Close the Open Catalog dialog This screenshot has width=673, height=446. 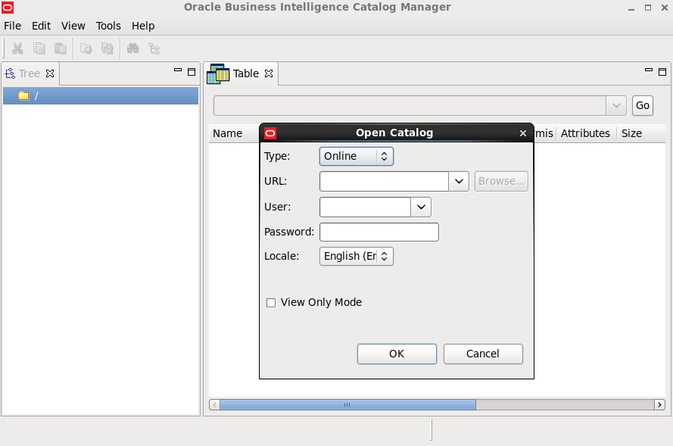[x=522, y=133]
